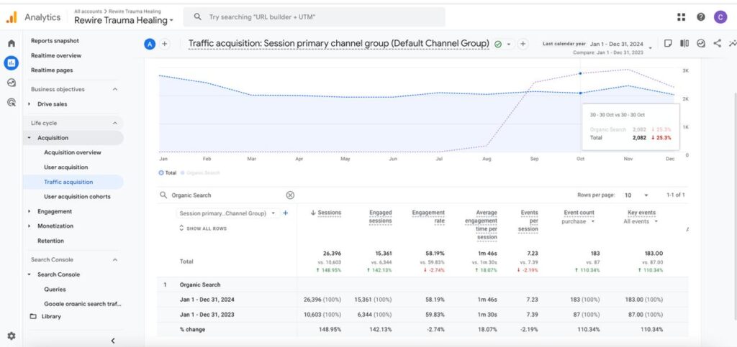
Task: Add a filter with plus after the title
Action: click(523, 44)
